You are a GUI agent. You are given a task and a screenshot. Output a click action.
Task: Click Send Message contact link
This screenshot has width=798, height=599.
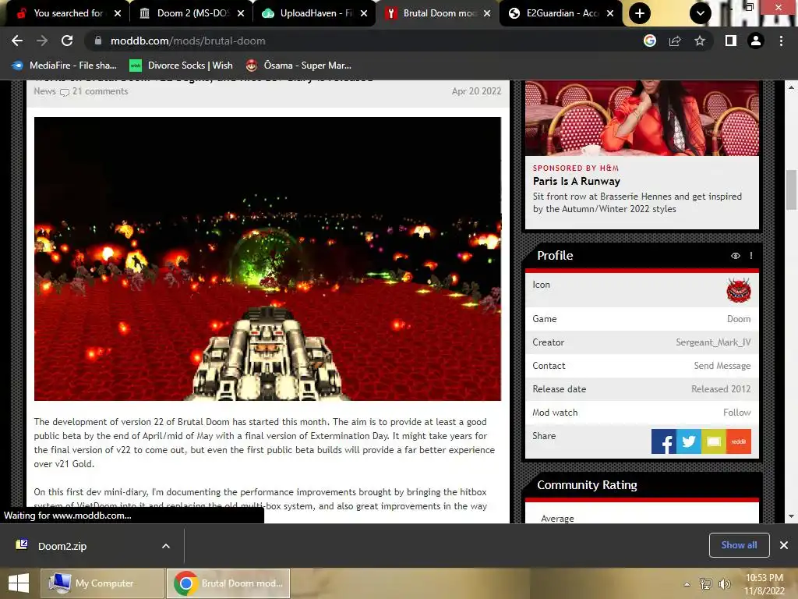[x=722, y=366]
